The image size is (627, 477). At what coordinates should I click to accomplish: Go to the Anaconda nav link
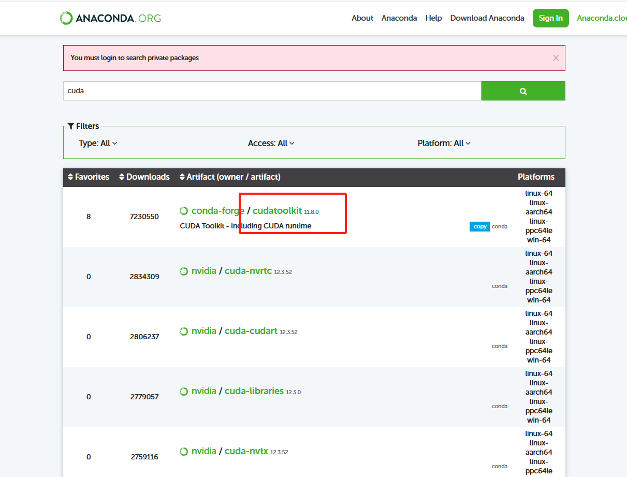pos(399,18)
